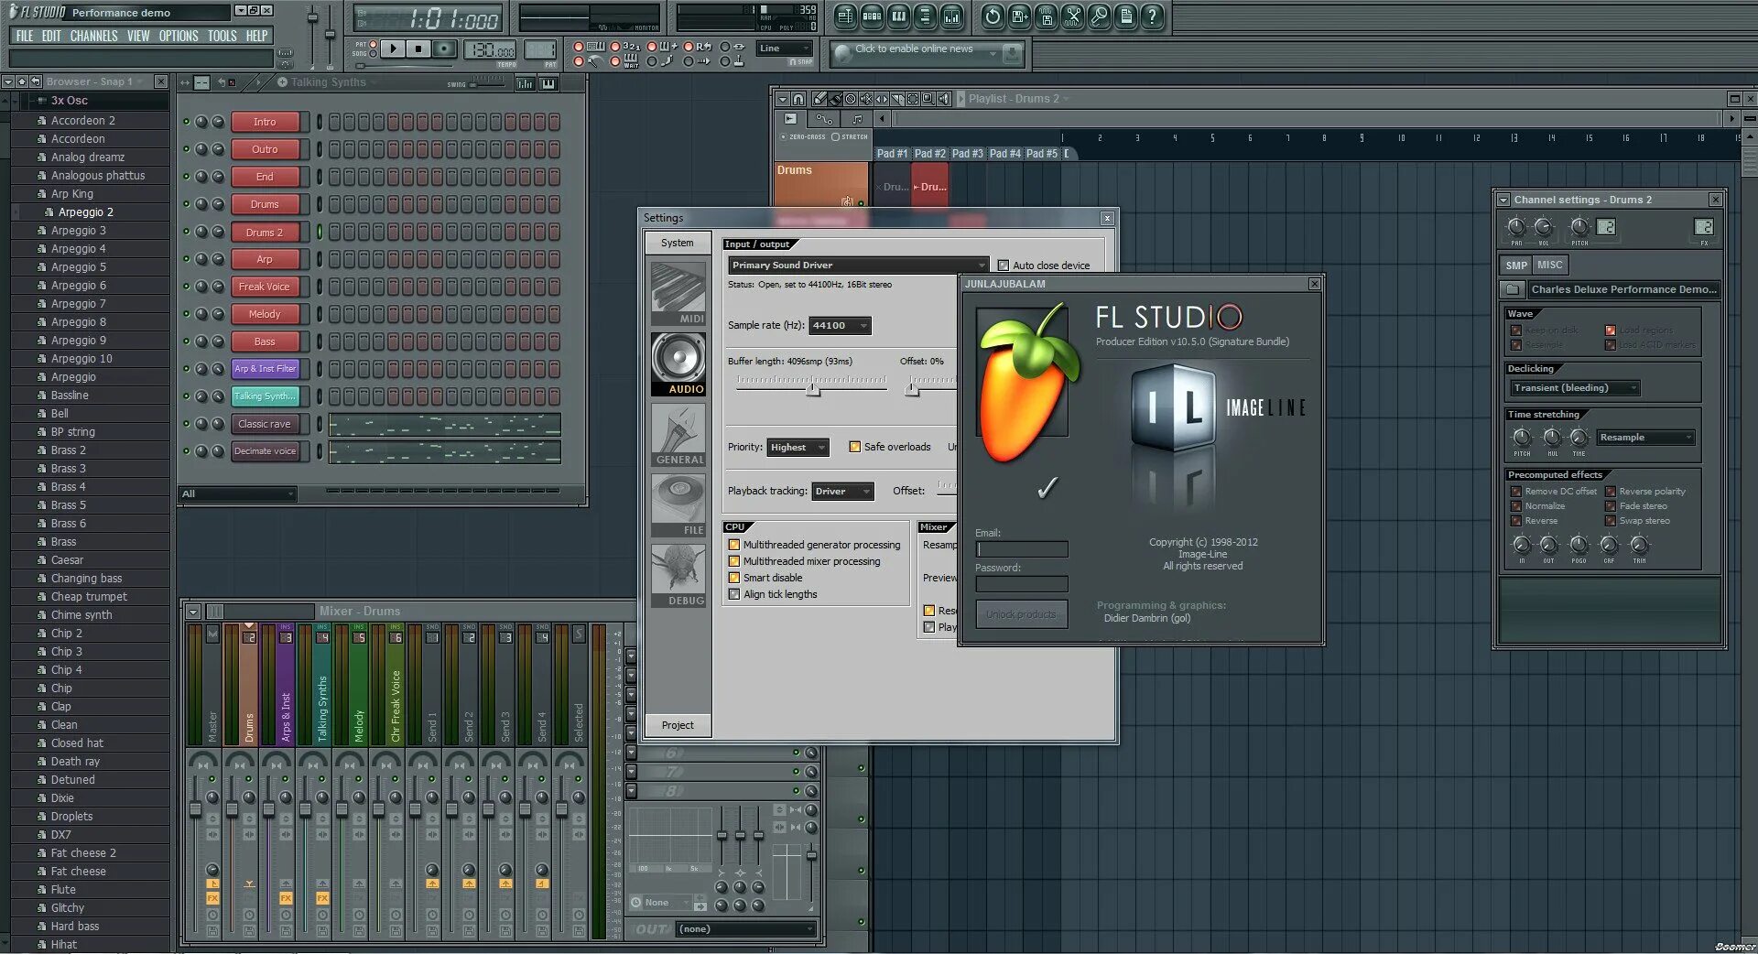Enable Normalize precomputed effect
The height and width of the screenshot is (954, 1758).
pyautogui.click(x=1516, y=506)
